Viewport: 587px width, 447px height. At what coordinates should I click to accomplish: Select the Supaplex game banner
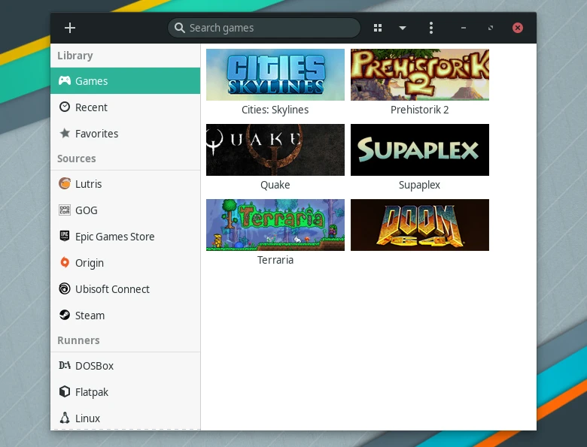(x=420, y=150)
